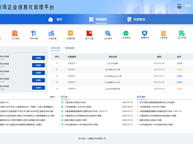Click 待签收 status in row 04
Viewport: 193px width, 144px height.
(x=180, y=82)
